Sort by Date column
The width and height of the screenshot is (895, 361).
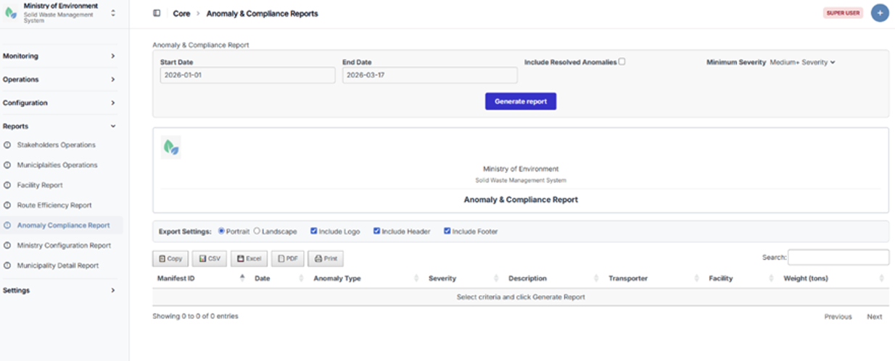[x=279, y=279]
